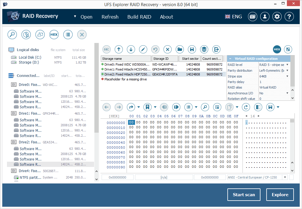Screen dimensions: 302x209
Task: Edit storage with the pencil icon
Action: click(x=143, y=49)
